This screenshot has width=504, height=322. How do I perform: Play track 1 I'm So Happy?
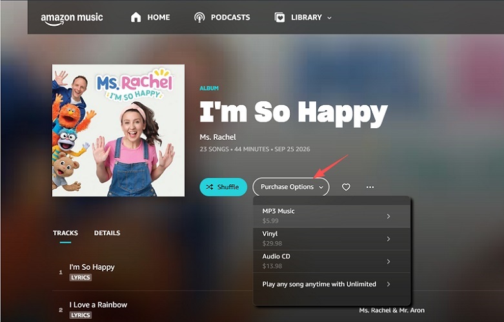92,267
